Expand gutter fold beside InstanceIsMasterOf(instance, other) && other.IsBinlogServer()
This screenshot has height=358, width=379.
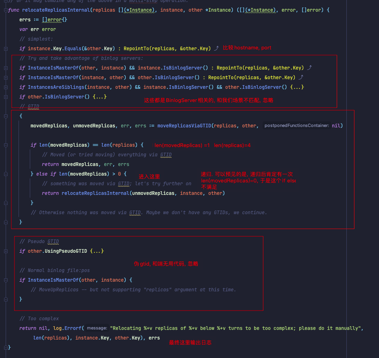6,78
